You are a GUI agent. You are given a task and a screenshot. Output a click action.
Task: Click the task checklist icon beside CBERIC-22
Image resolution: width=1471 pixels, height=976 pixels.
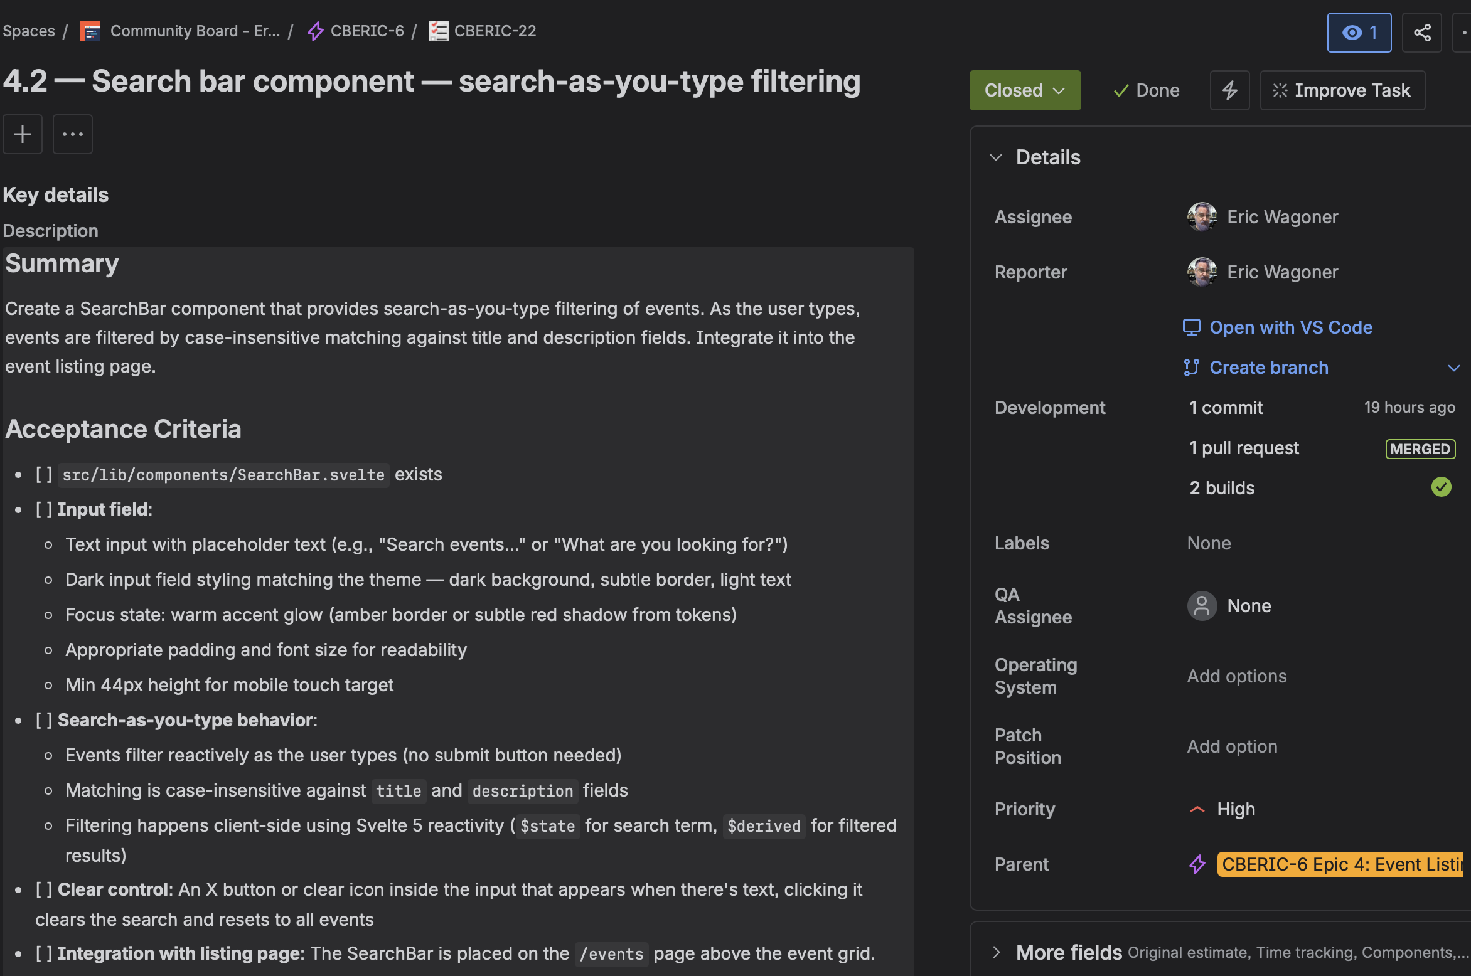coord(439,31)
